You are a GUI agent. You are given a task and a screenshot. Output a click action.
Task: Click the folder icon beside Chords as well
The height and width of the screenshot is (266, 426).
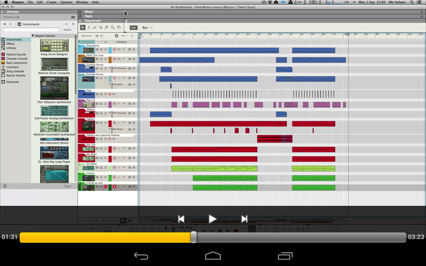73,17
